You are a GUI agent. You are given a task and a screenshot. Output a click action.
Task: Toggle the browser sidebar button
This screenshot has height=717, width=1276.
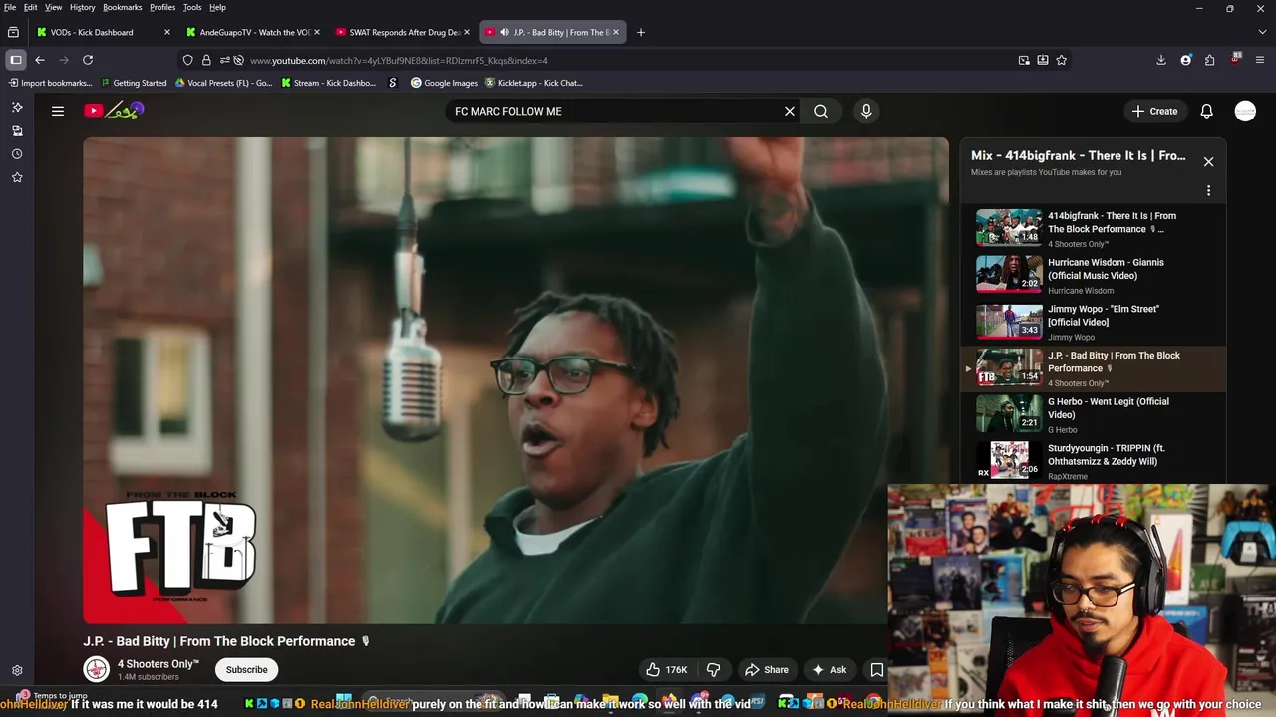pos(16,60)
